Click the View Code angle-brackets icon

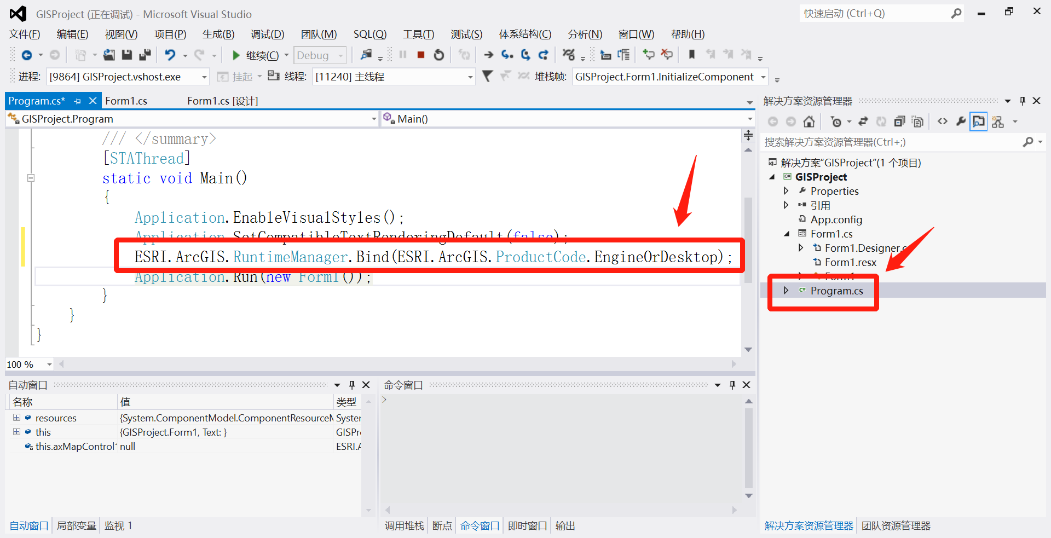[x=943, y=122]
